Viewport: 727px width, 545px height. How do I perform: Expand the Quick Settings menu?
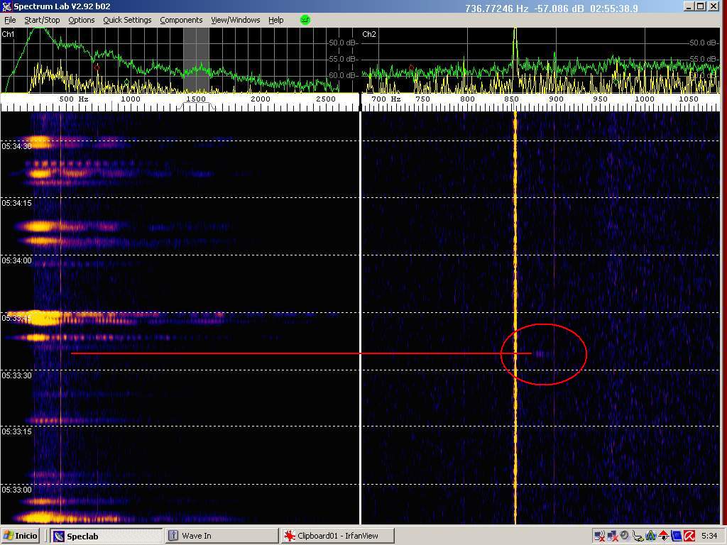click(x=127, y=20)
